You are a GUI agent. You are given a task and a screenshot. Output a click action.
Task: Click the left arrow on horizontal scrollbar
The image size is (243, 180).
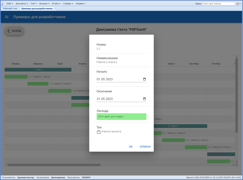click(x=6, y=165)
